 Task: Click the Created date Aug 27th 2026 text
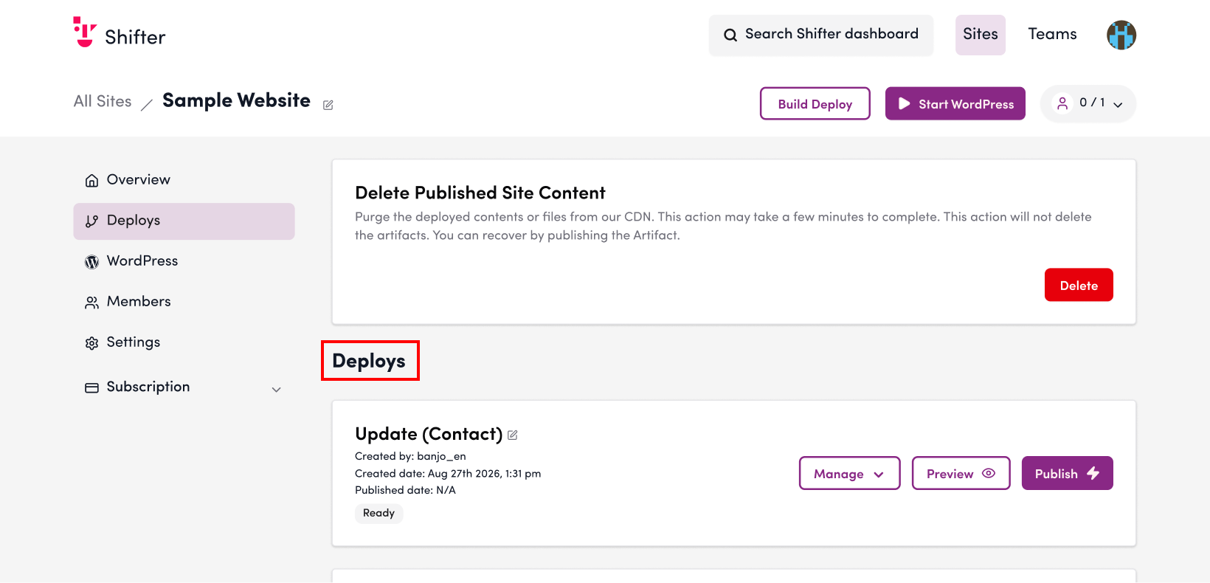(x=448, y=473)
